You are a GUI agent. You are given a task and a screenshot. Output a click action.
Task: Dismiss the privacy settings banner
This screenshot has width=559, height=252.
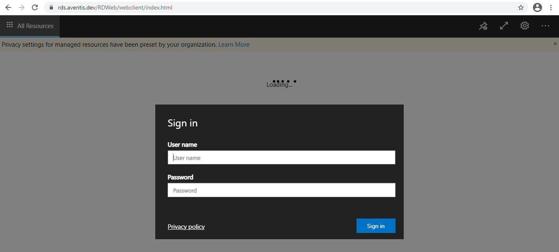tap(555, 43)
